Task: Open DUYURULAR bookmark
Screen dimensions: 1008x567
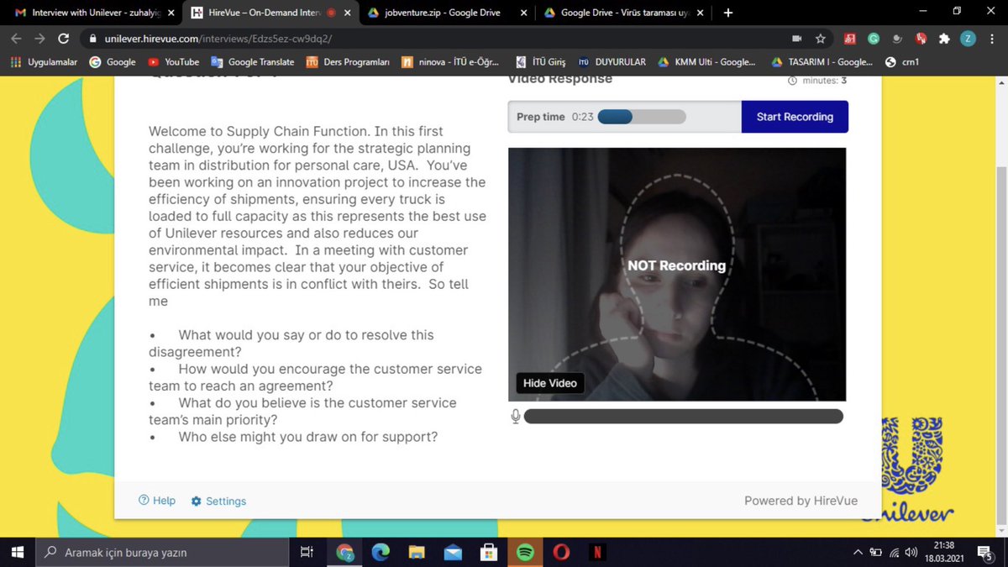Action: [x=612, y=61]
